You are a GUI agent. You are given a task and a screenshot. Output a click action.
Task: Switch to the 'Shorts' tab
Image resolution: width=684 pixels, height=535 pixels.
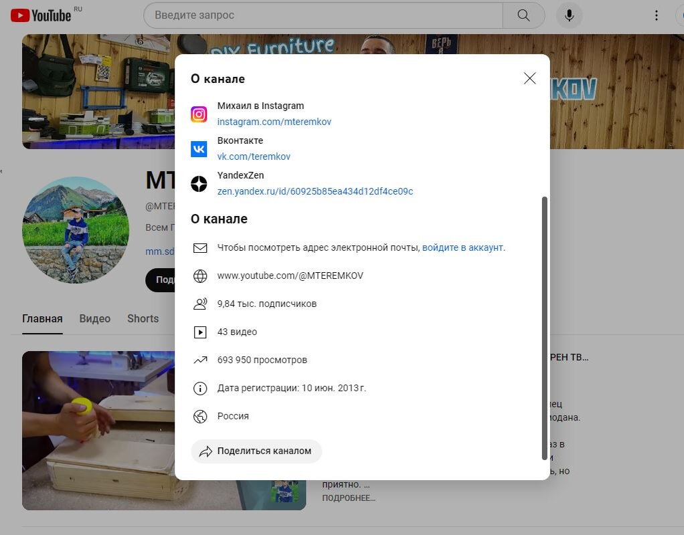coord(143,319)
